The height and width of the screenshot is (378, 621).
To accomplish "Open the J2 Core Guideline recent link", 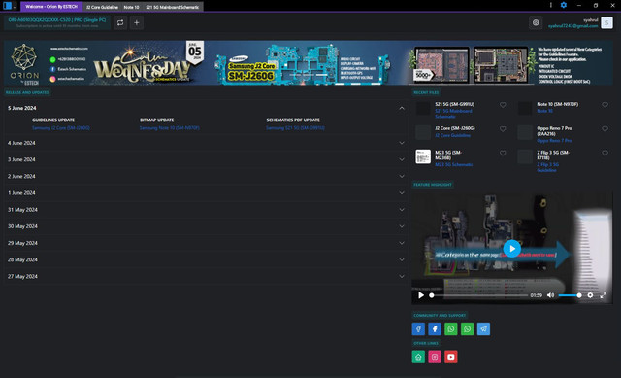I will point(453,135).
